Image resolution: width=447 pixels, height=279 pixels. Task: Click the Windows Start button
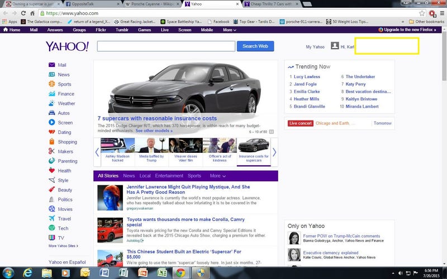[x=8, y=273]
